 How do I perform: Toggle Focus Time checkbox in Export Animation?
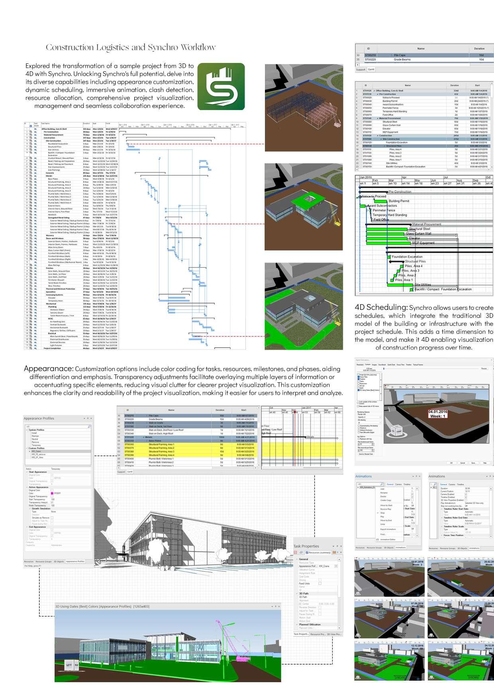click(x=359, y=377)
